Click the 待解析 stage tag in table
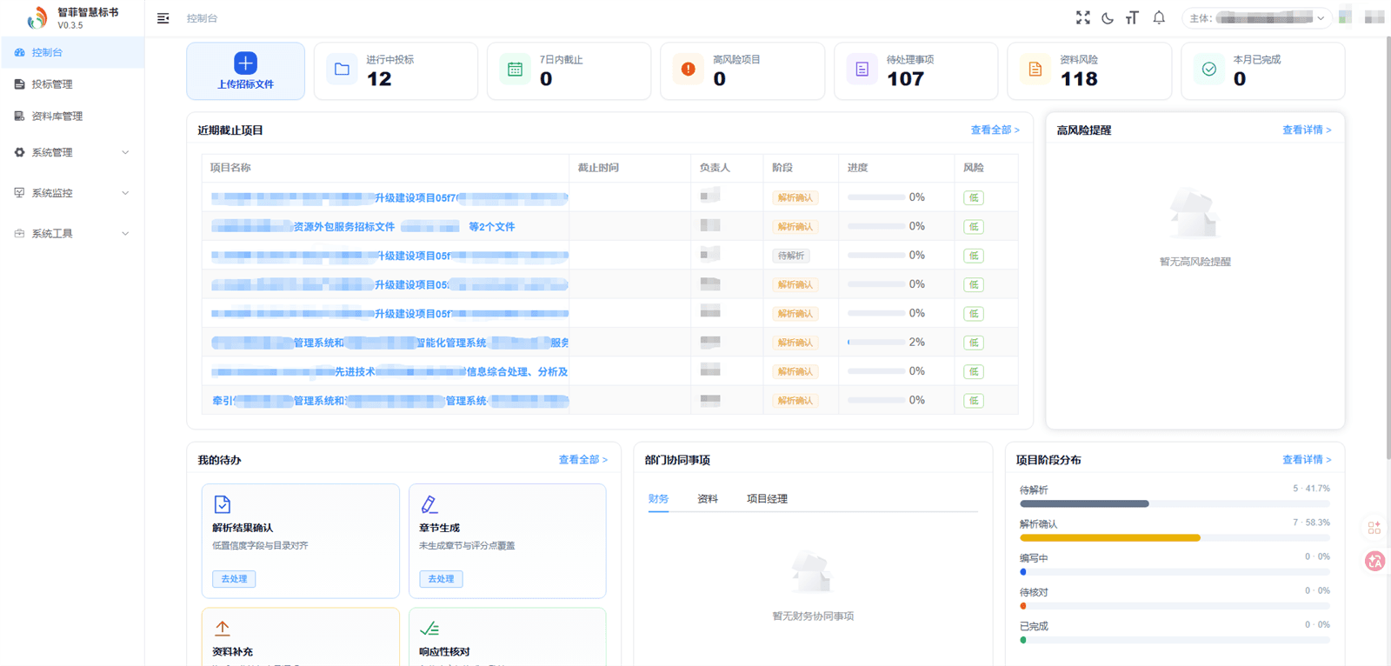 coord(791,256)
